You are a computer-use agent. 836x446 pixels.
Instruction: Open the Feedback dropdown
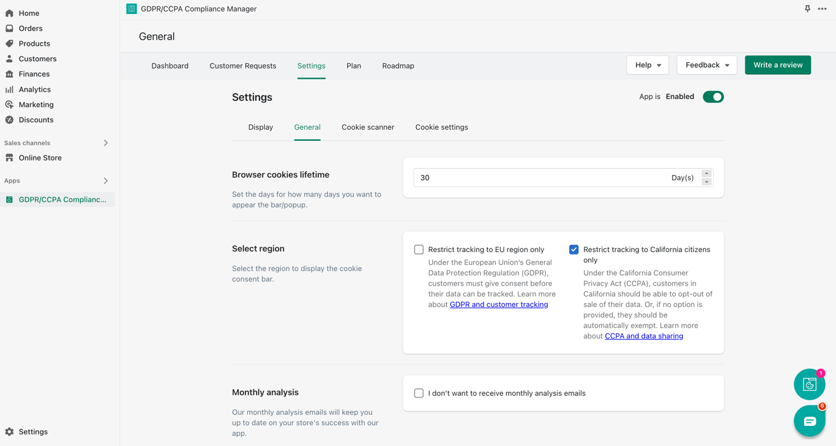[707, 65]
